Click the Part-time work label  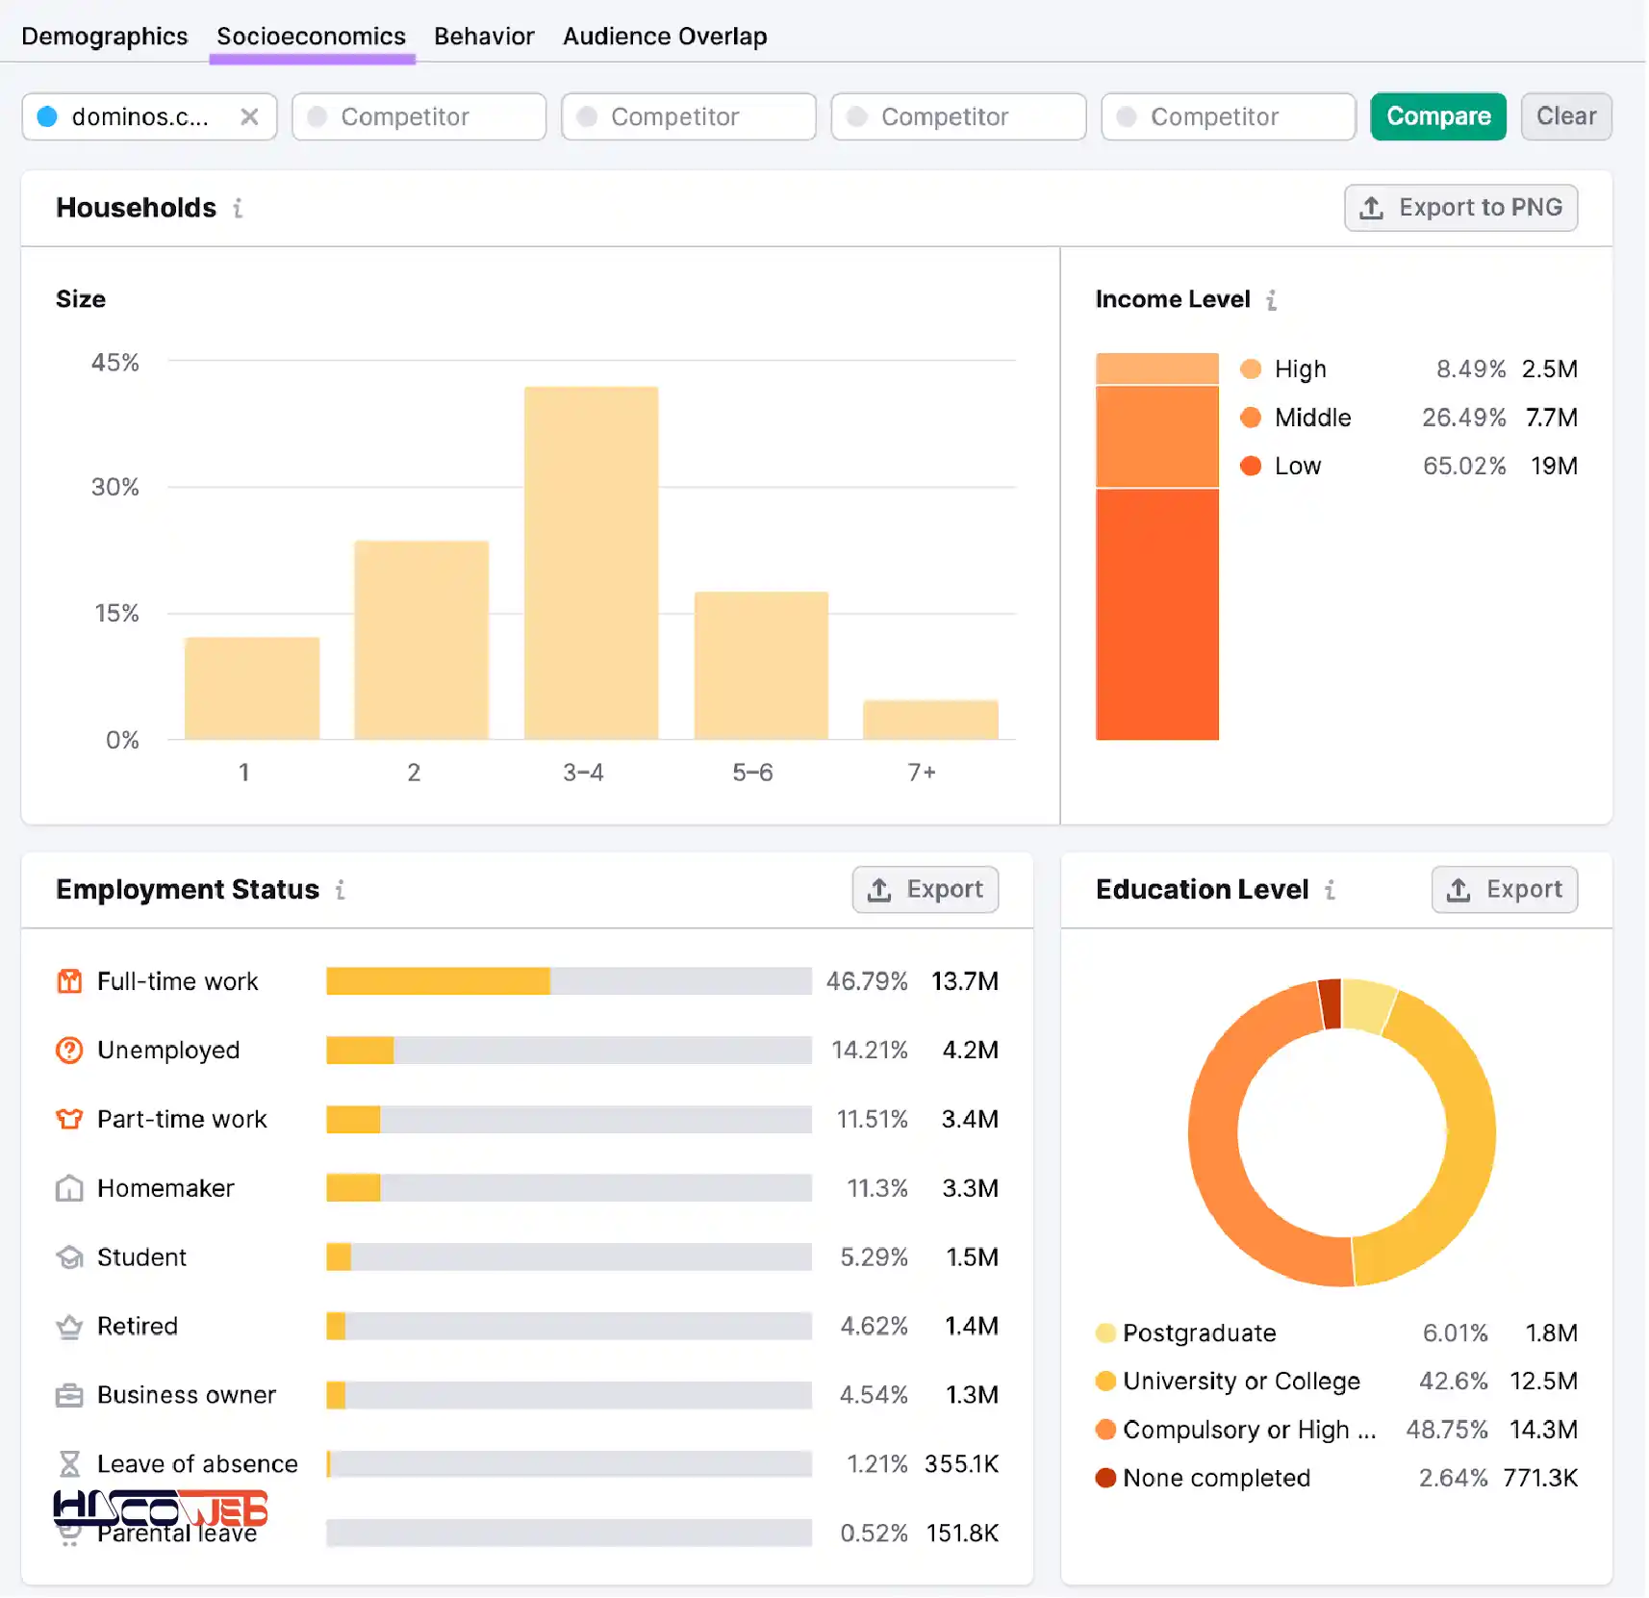[182, 1120]
